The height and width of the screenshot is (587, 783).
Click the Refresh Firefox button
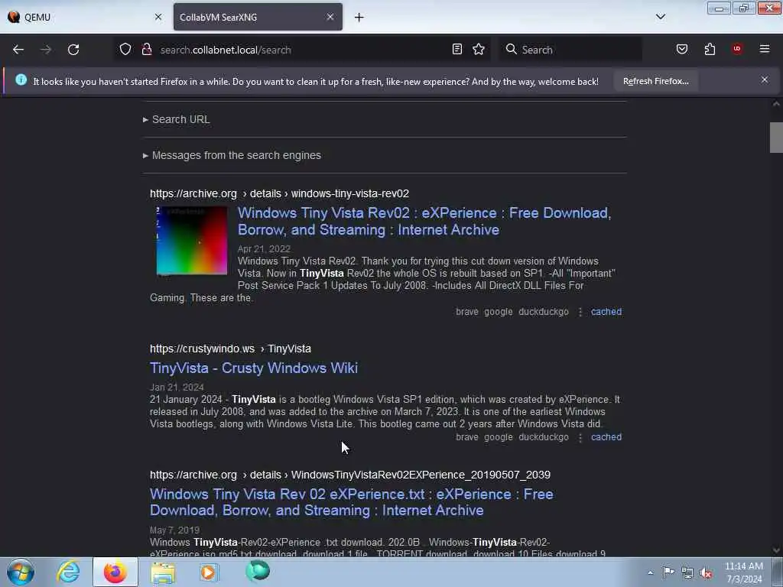click(655, 81)
